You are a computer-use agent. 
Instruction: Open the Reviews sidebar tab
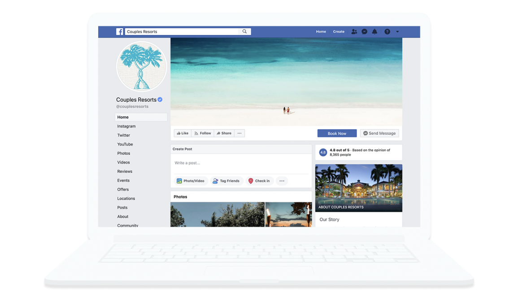(x=125, y=171)
